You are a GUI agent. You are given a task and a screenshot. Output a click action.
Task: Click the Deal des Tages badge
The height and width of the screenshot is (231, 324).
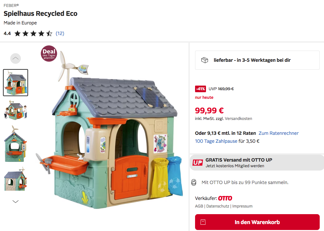pyautogui.click(x=49, y=54)
